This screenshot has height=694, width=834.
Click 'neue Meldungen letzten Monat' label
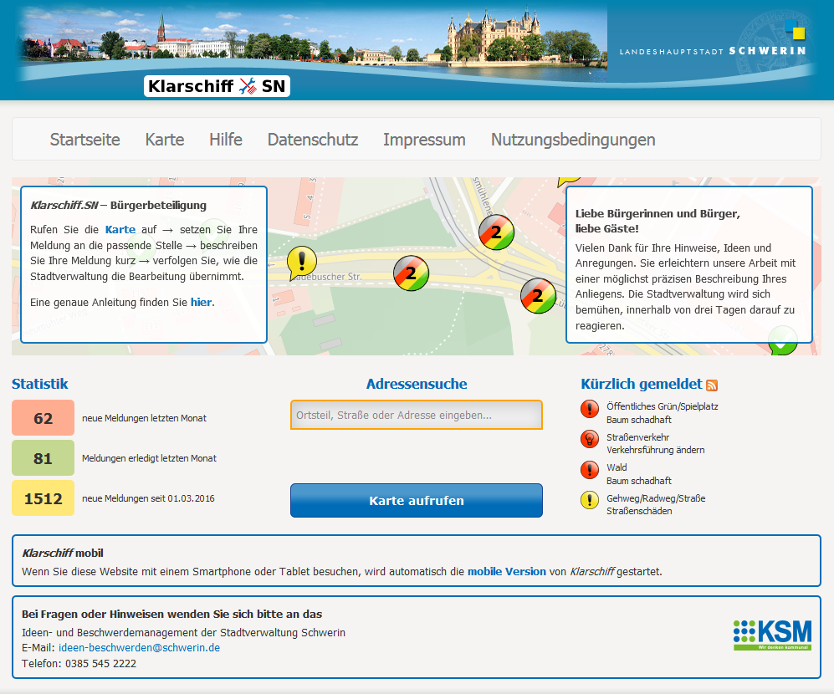click(x=144, y=419)
